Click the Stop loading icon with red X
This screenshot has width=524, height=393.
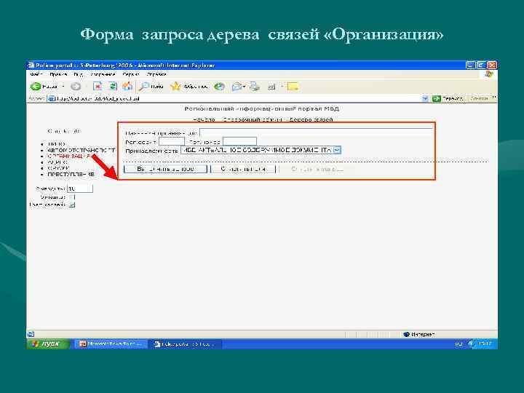98,87
